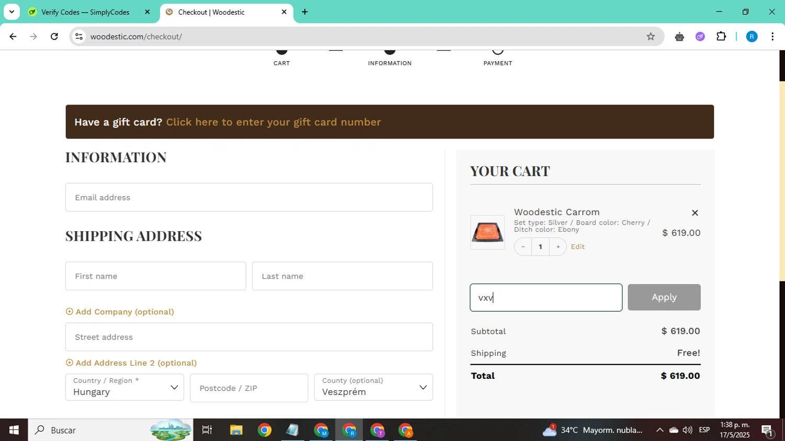Viewport: 785px width, 441px height.
Task: Open the notepad-style app on taskbar
Action: (x=293, y=430)
